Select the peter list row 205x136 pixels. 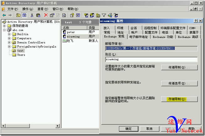[x=80, y=32]
